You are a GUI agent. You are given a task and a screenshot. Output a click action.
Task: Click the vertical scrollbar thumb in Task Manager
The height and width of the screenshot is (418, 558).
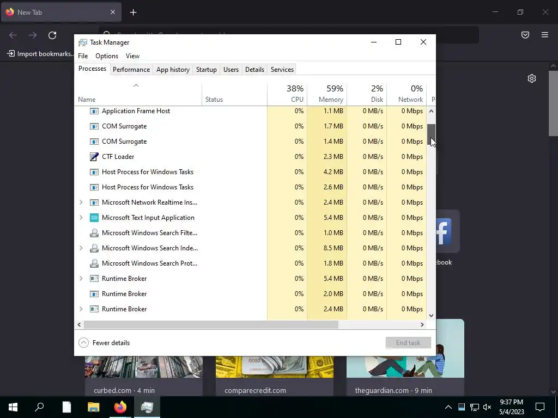(x=432, y=134)
